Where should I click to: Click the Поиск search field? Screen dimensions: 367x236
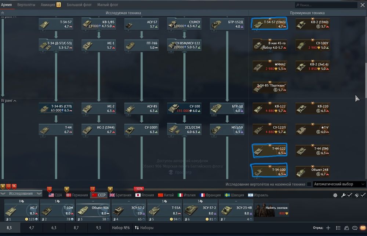click(326, 5)
